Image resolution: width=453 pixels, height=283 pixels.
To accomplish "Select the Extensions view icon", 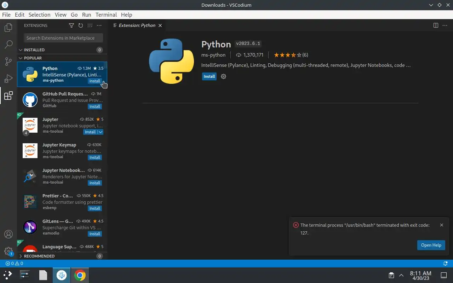I will tap(8, 96).
